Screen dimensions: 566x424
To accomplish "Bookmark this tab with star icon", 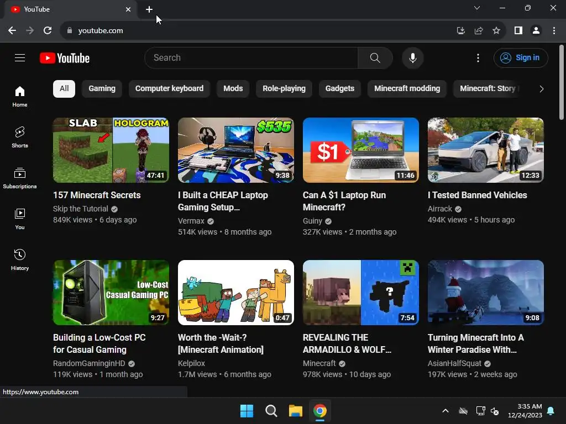I will pyautogui.click(x=496, y=31).
